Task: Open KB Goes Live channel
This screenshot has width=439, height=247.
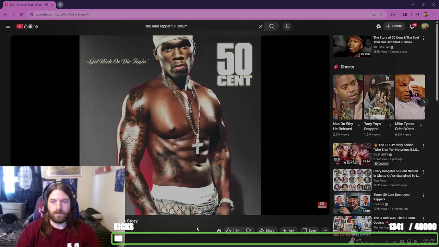Action: click(381, 47)
